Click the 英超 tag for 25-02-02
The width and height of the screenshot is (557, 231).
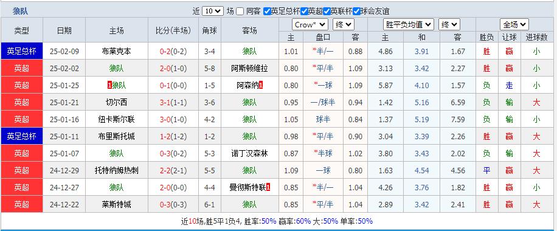tap(22, 68)
